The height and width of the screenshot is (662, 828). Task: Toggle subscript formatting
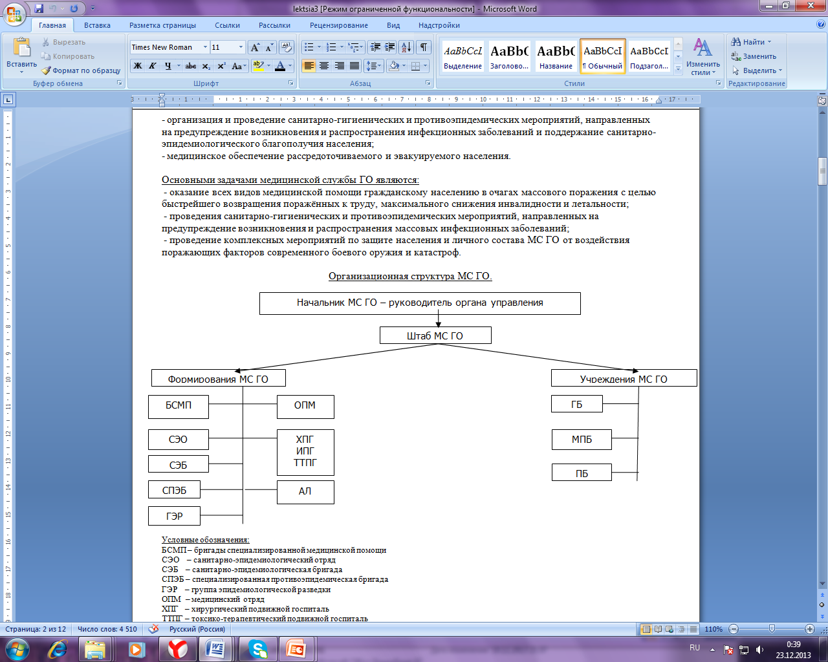(206, 66)
